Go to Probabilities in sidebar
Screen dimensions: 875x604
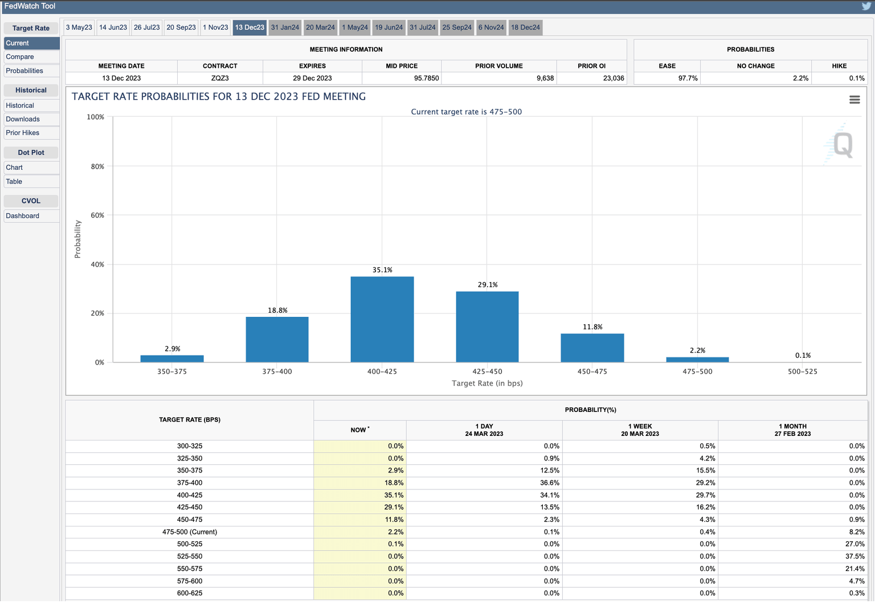tap(24, 71)
